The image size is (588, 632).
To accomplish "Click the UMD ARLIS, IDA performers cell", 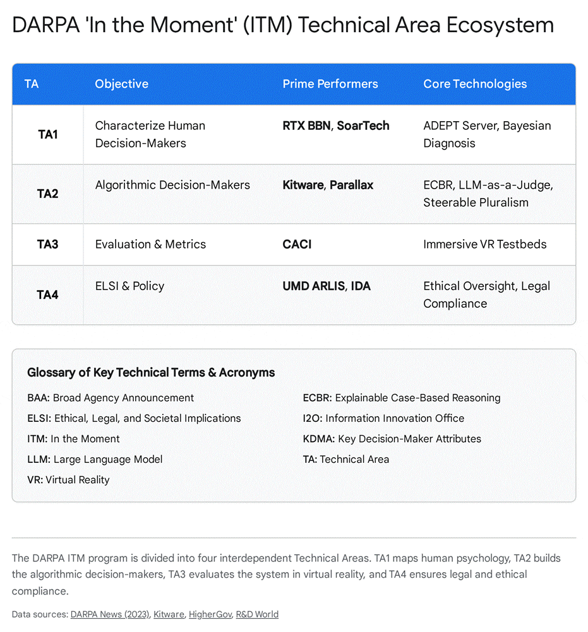I will (x=327, y=286).
